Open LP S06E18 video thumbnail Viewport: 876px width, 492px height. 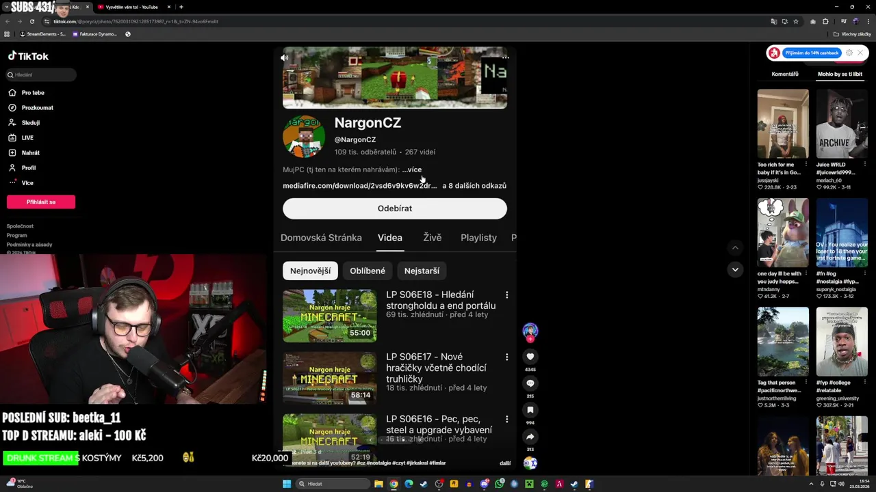pyautogui.click(x=330, y=316)
